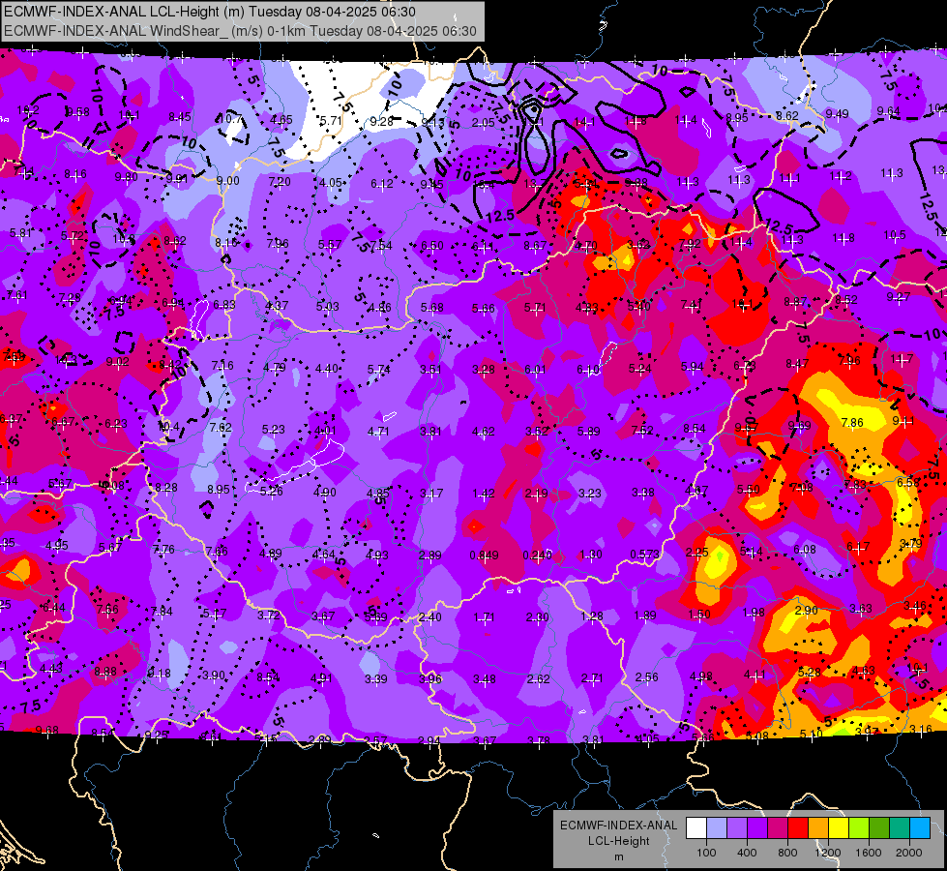The width and height of the screenshot is (947, 871).
Task: Click the legend label "ECMWF-INDEX-ANAL"
Action: [618, 826]
